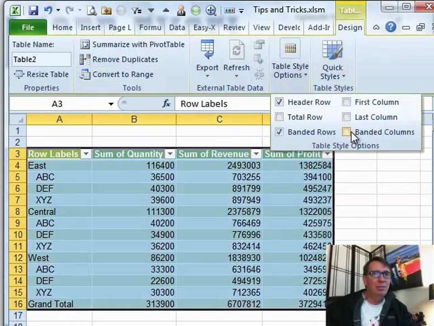This screenshot has width=434, height=326.
Task: Click the Resize Table label
Action: tap(47, 74)
